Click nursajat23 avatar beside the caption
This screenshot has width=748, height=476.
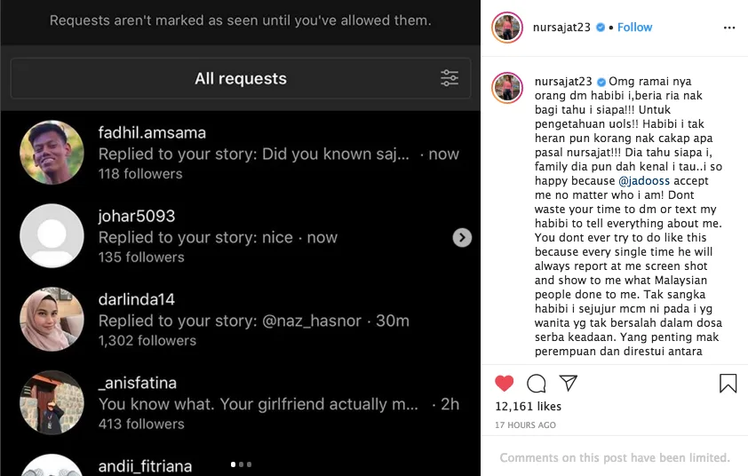coord(507,87)
